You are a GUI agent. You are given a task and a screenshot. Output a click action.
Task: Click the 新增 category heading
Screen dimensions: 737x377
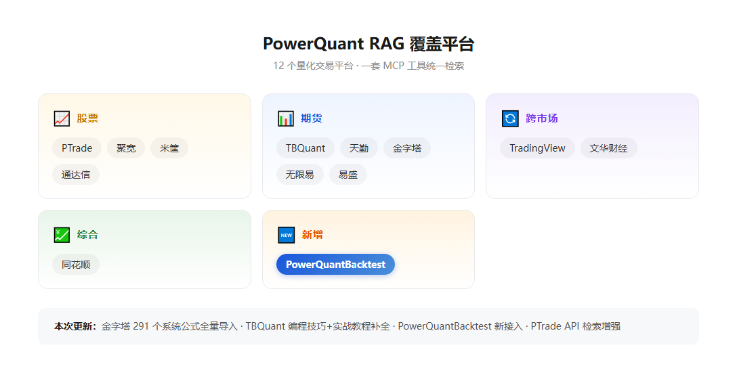coord(312,235)
